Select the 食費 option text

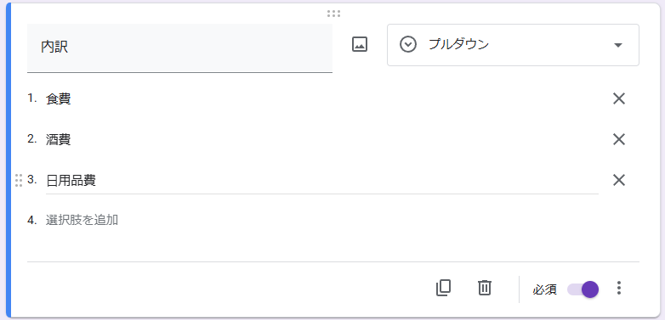[59, 99]
